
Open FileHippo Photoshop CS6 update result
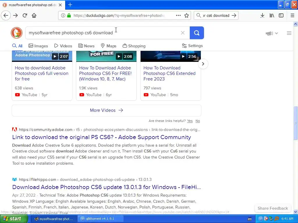[x=107, y=187]
